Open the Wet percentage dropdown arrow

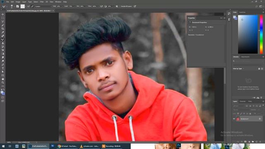click(x=63, y=6)
